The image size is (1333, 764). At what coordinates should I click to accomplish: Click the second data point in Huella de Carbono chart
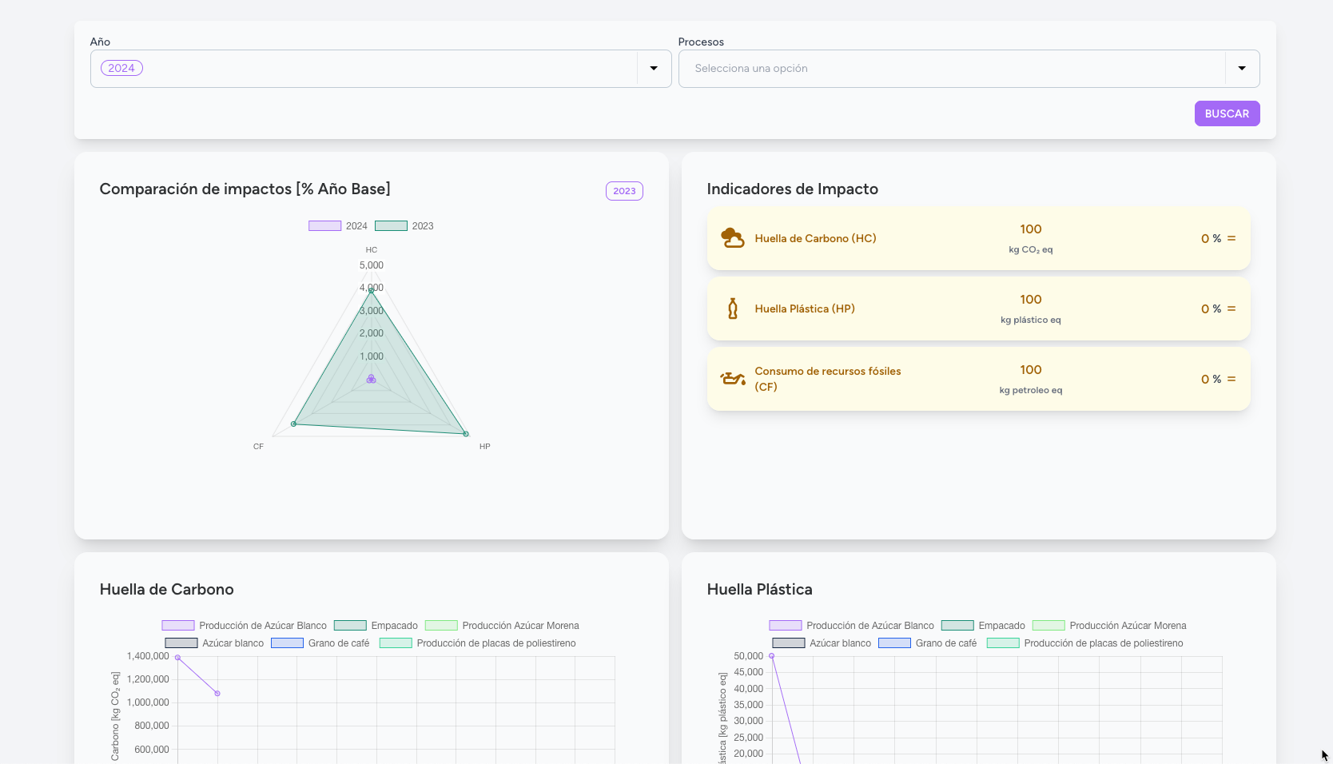[217, 694]
